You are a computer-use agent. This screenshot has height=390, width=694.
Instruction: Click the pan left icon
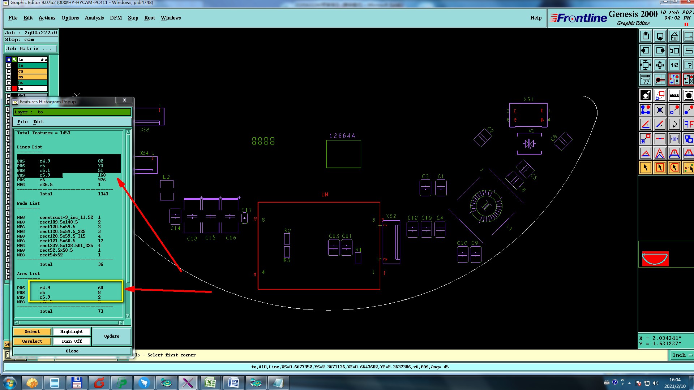coord(646,51)
